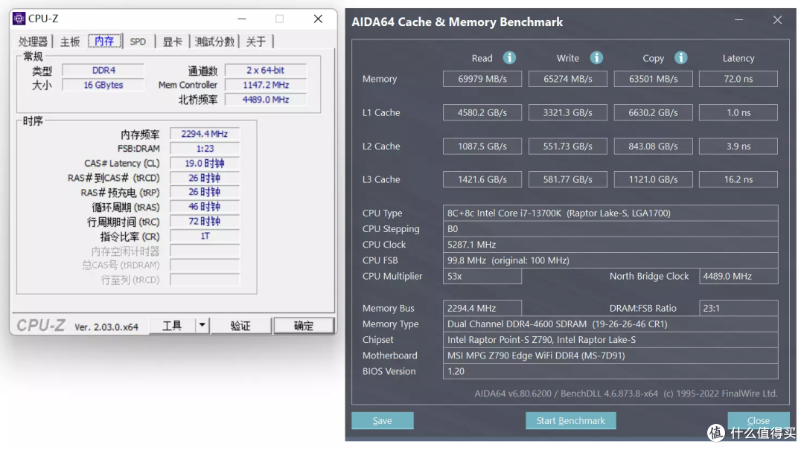804x450 pixels.
Task: Switch to the 测試分數 tab
Action: click(214, 42)
